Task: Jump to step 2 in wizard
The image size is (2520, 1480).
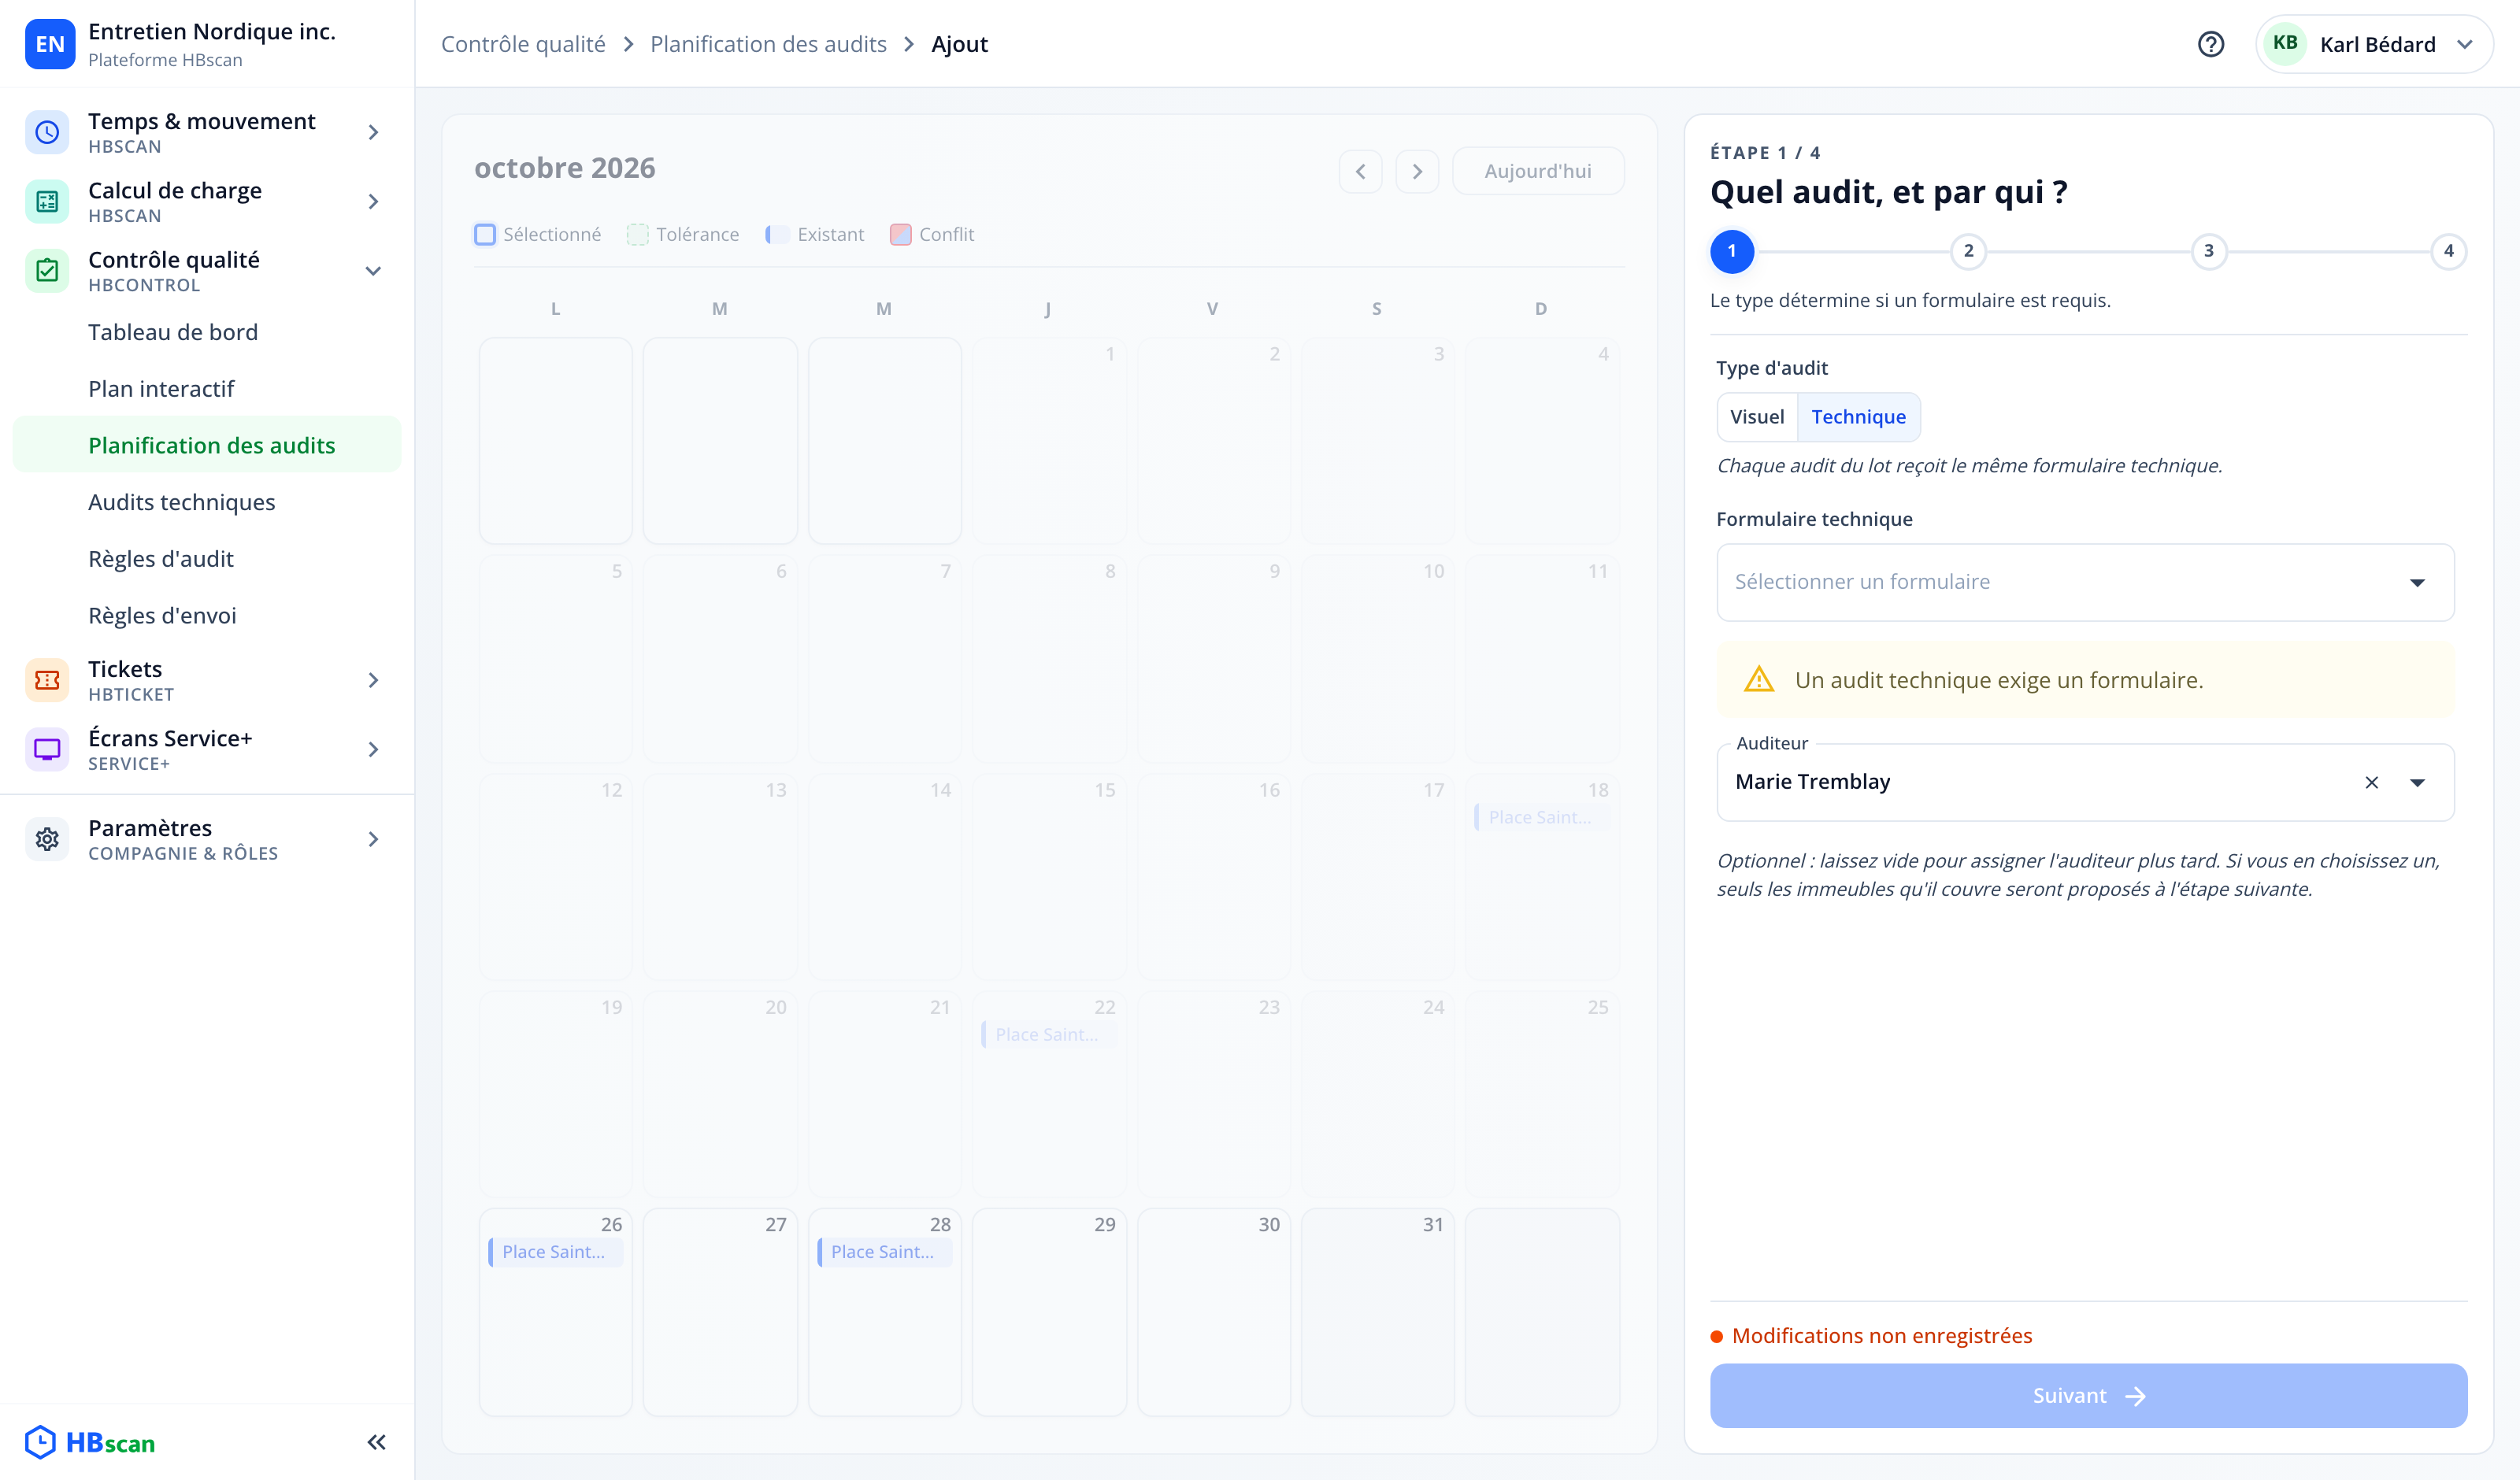Action: click(x=1968, y=251)
